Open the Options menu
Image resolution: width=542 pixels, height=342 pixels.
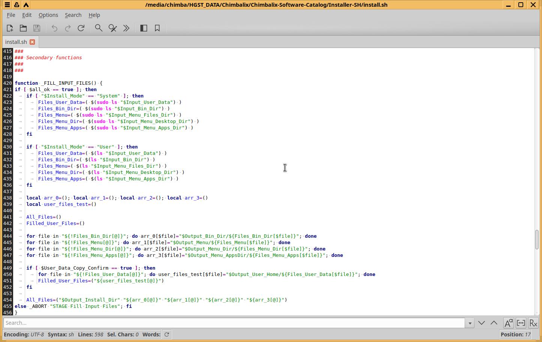pos(48,15)
